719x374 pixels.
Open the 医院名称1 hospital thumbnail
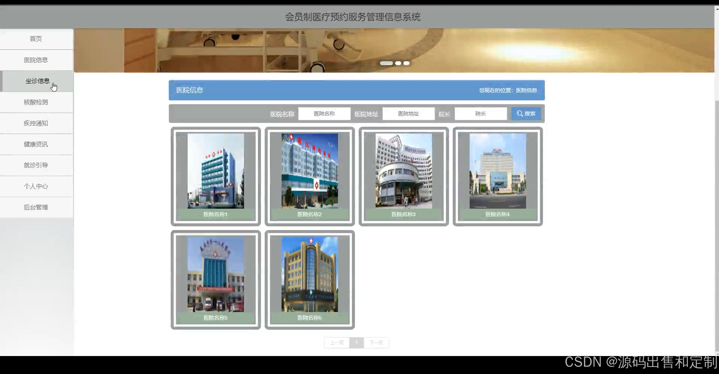(216, 171)
